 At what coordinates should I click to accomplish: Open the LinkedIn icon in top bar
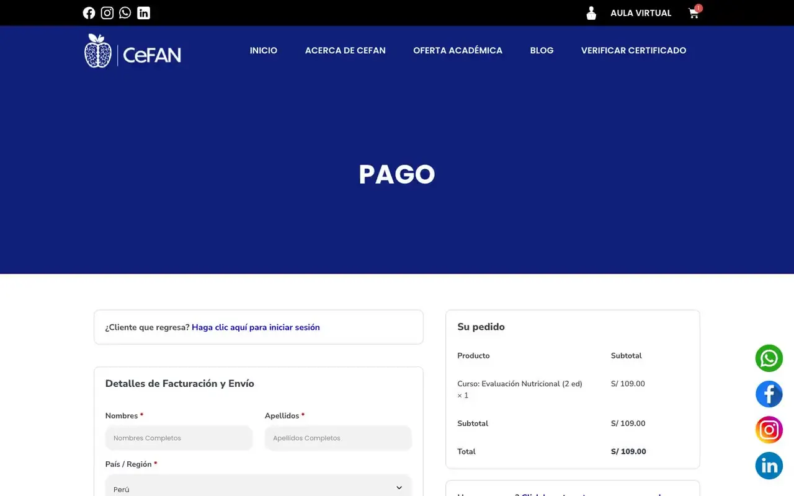143,13
